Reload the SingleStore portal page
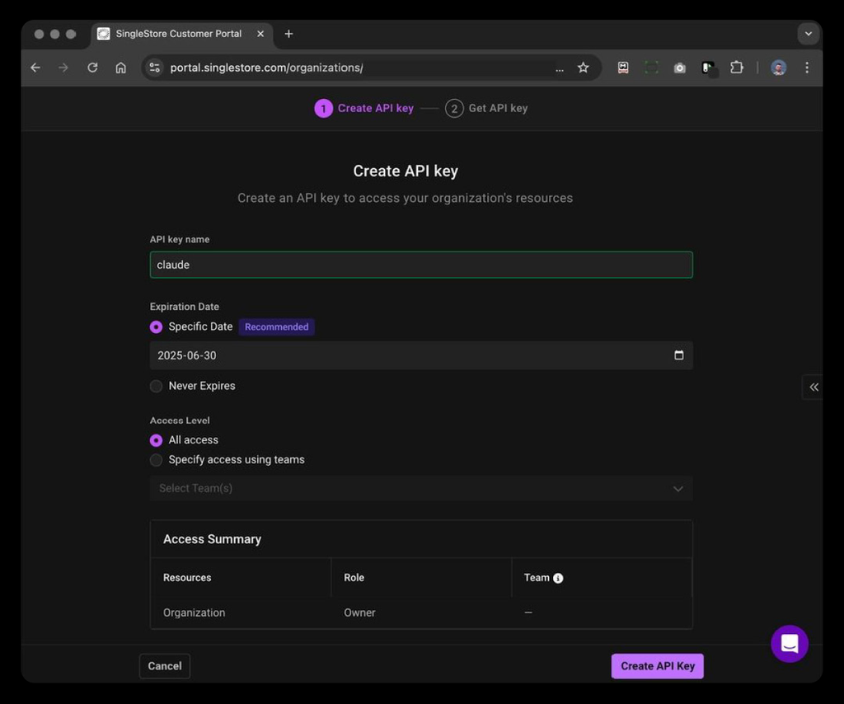The height and width of the screenshot is (704, 844). [x=92, y=68]
